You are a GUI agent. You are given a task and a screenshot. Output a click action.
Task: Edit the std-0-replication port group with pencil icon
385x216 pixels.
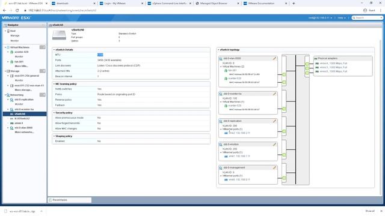(x=274, y=121)
